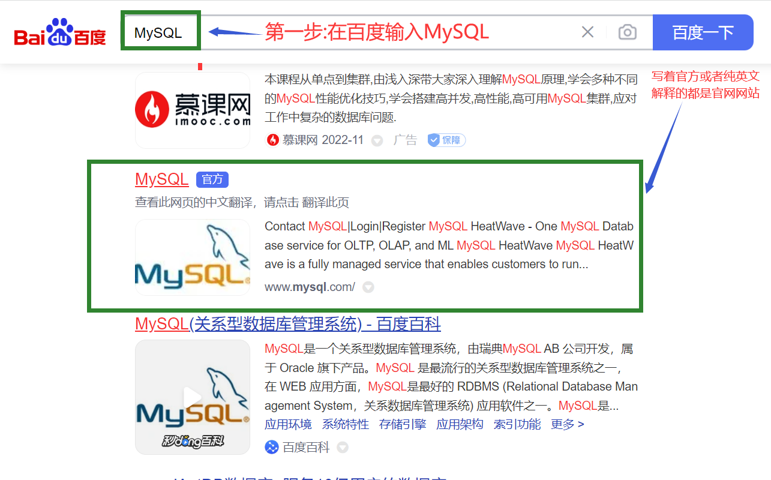
Task: Click 翻译此页 to translate the page
Action: pyautogui.click(x=326, y=203)
